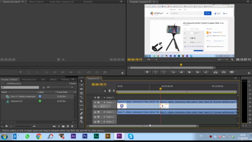The image size is (252, 142).
Task: Click Export Frame camera icon
Action: [232, 72]
